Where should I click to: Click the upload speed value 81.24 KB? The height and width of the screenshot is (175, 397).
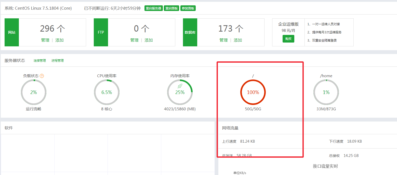pos(247,141)
